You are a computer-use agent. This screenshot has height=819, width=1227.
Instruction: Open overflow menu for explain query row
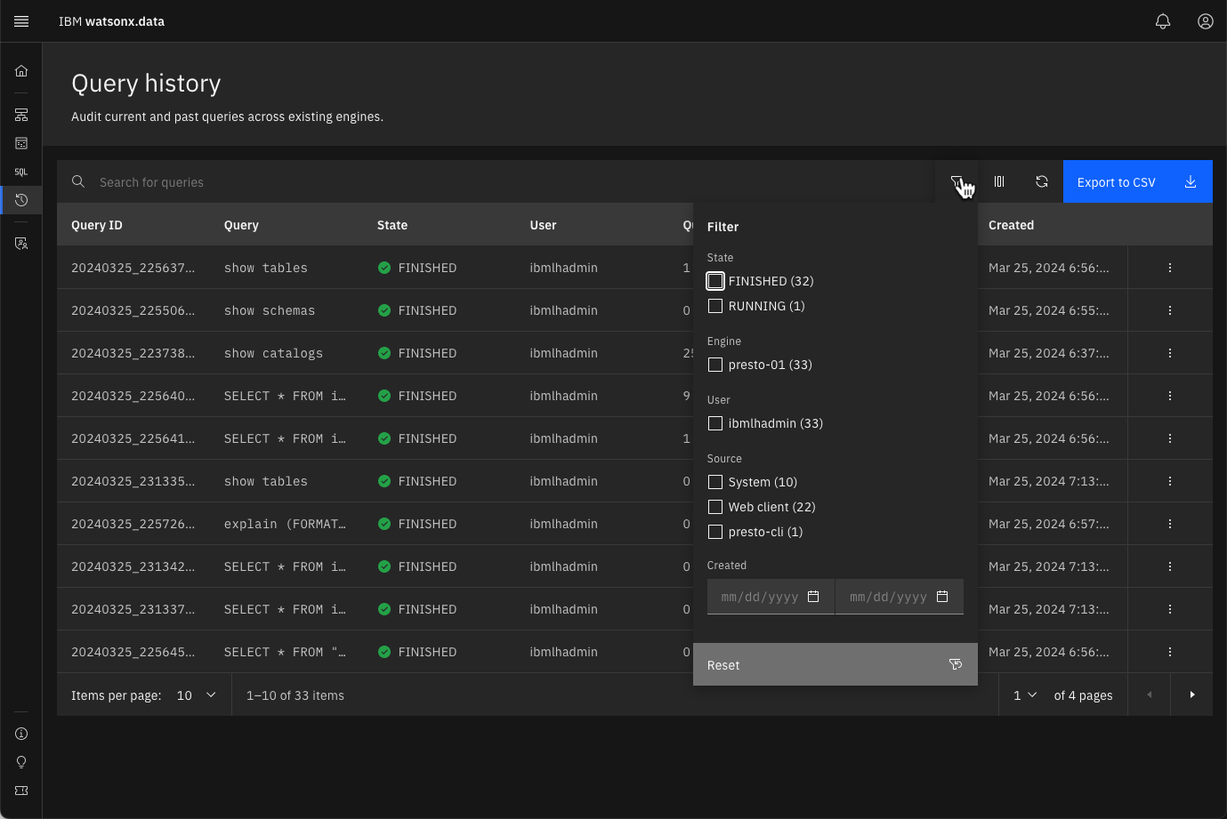1170,524
